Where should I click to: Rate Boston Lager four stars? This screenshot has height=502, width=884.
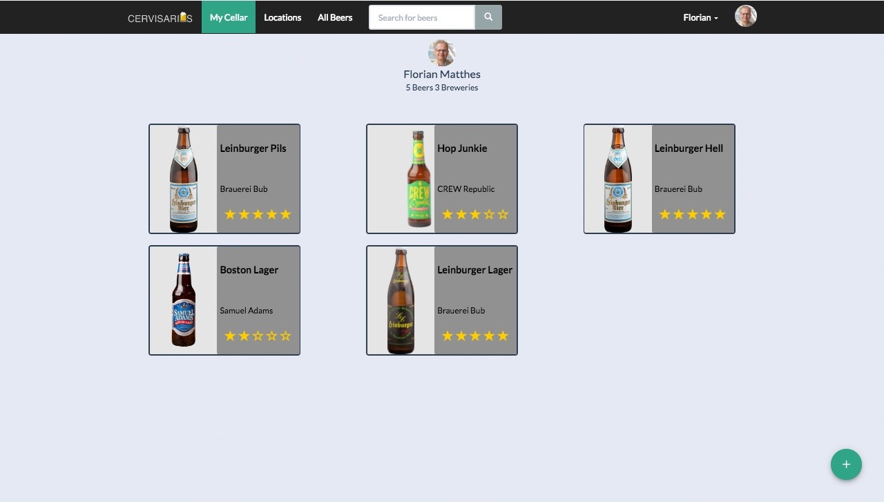coord(272,336)
